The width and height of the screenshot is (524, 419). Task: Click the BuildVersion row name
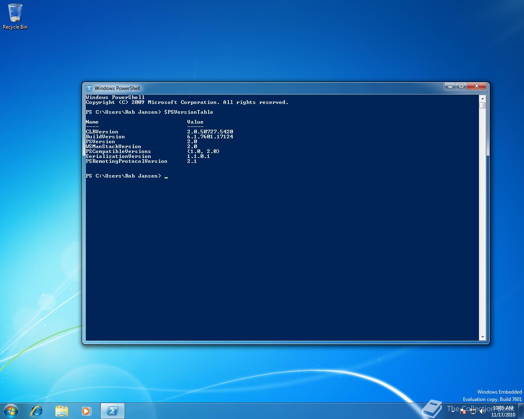click(x=105, y=137)
